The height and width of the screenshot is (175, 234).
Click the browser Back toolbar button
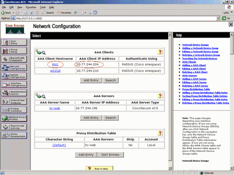tap(6, 13)
